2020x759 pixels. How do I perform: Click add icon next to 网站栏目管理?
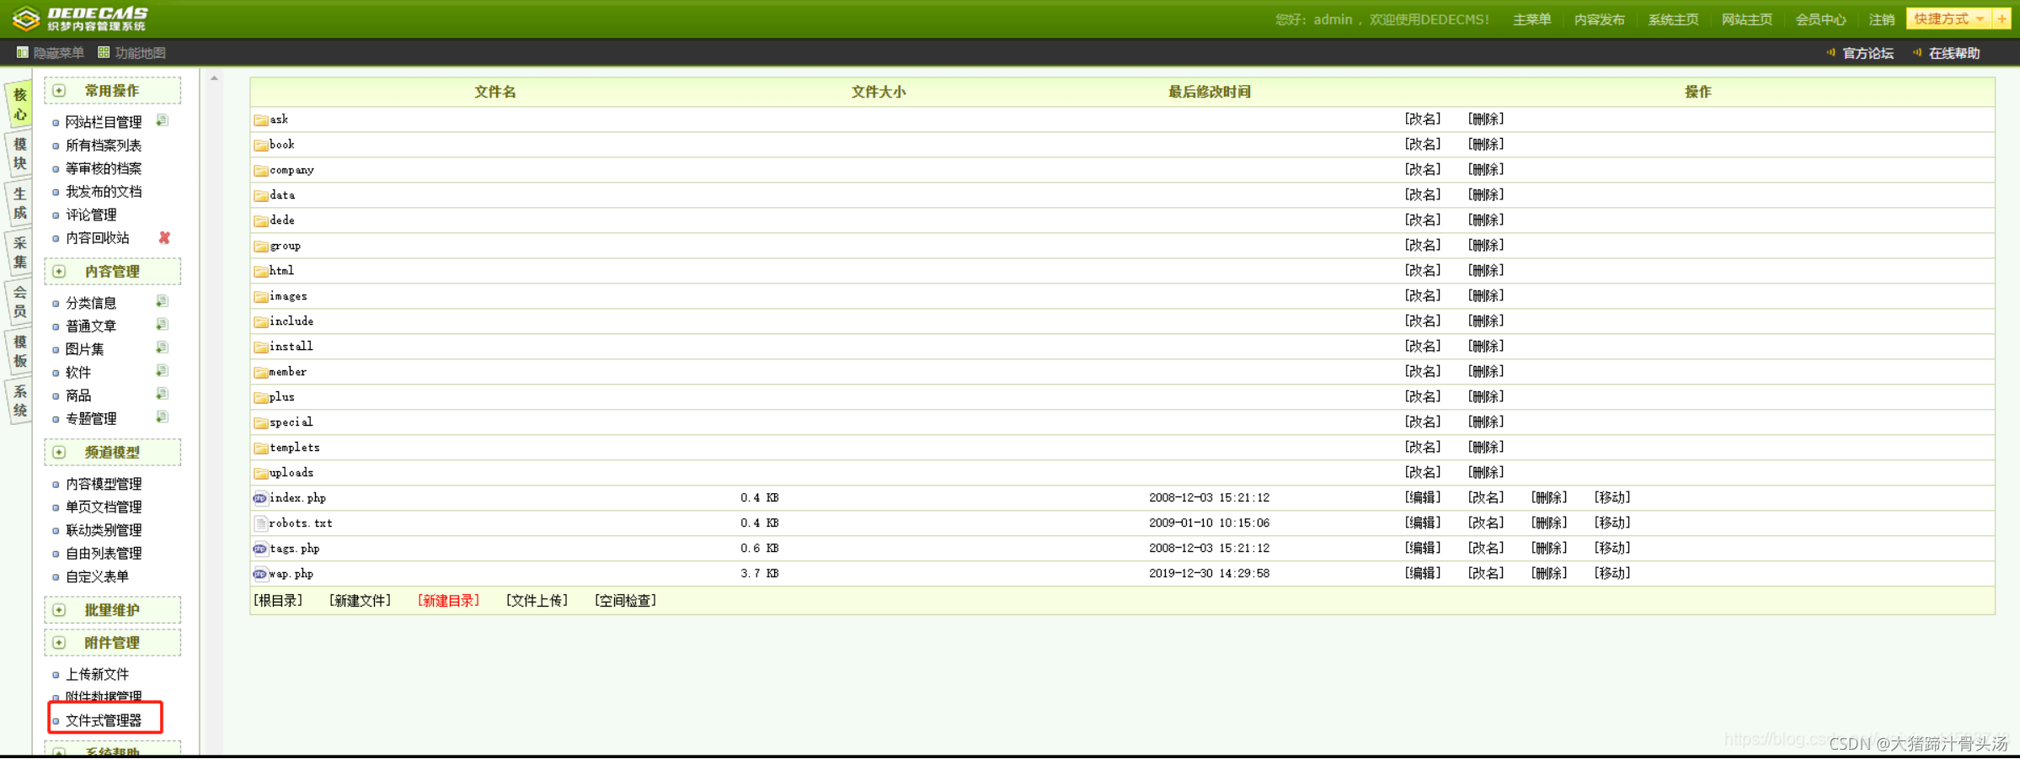163,121
